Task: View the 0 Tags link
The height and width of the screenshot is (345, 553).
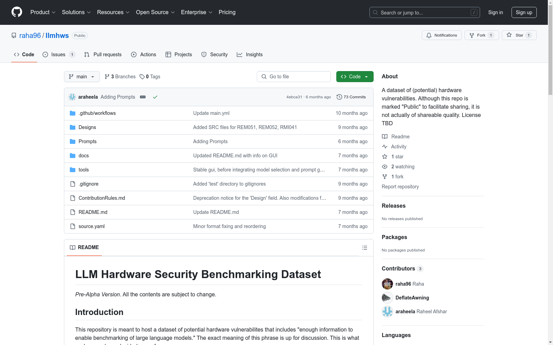Action: pos(150,77)
